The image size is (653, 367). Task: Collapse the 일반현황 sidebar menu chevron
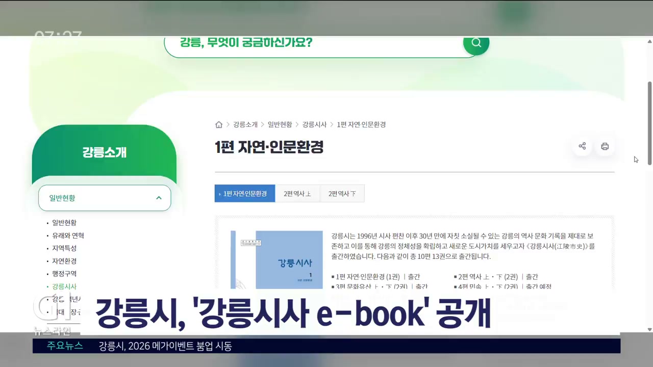point(159,198)
